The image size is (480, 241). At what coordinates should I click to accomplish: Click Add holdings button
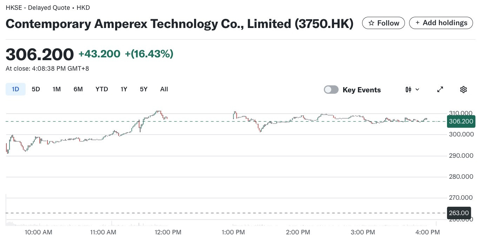pyautogui.click(x=441, y=23)
